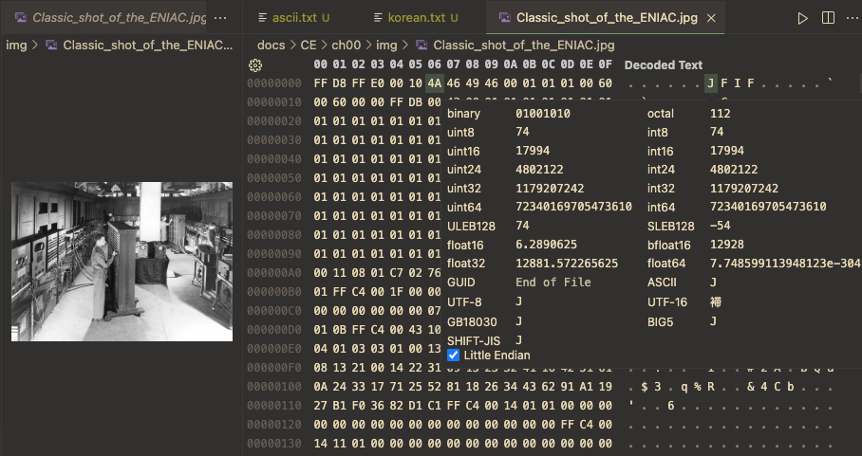Screen dimensions: 862x456
Task: Click the bfloat16 value 12928
Action: 727,245
